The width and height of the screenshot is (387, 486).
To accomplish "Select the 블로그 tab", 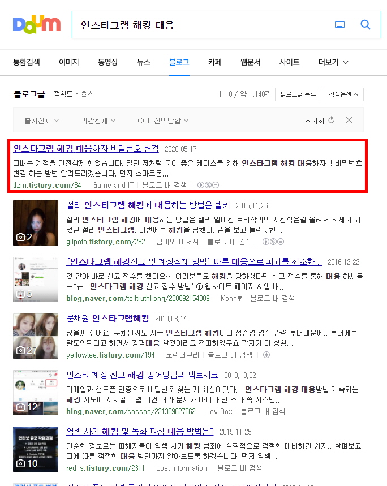I will point(179,62).
